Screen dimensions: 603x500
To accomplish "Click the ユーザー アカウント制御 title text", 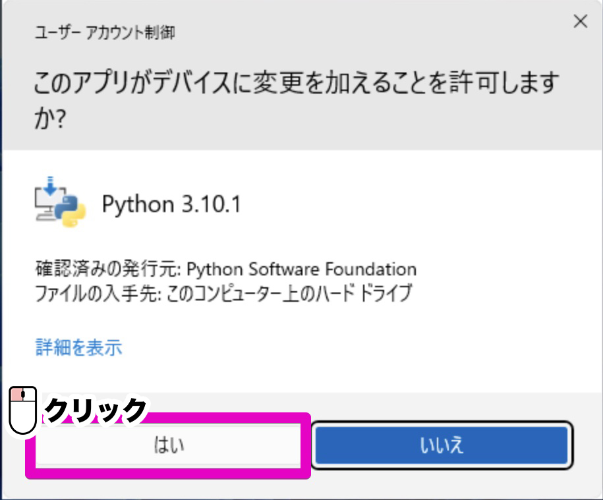I will tap(105, 32).
